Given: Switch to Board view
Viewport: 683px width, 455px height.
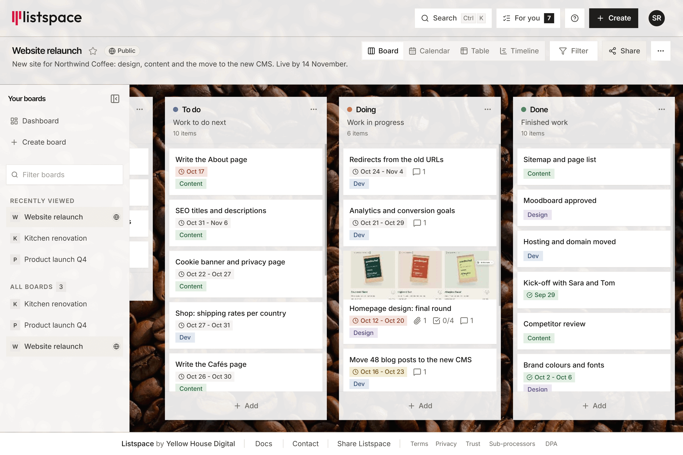Looking at the screenshot, I should point(383,51).
